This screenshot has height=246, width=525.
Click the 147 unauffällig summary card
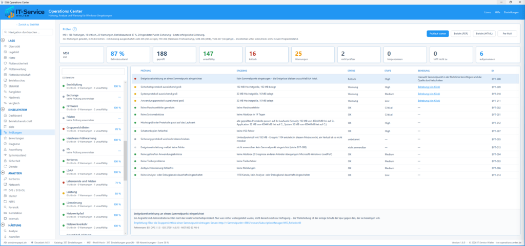click(x=220, y=55)
